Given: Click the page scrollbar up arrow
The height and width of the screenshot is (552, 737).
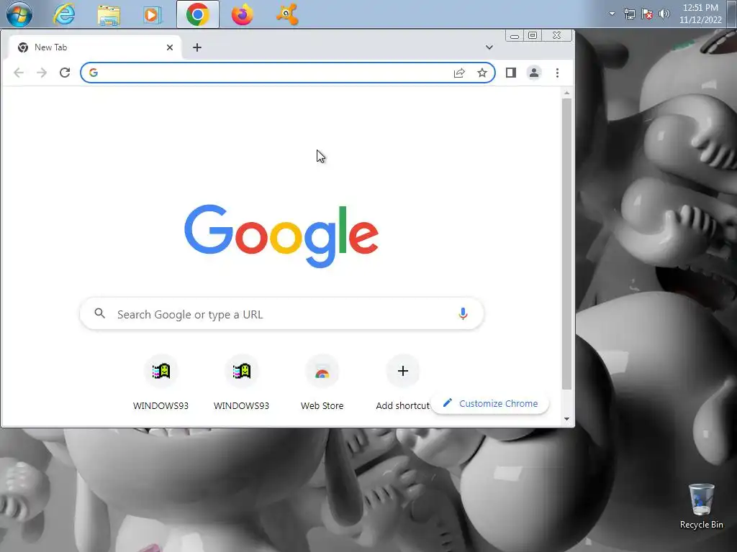Looking at the screenshot, I should click(x=567, y=93).
